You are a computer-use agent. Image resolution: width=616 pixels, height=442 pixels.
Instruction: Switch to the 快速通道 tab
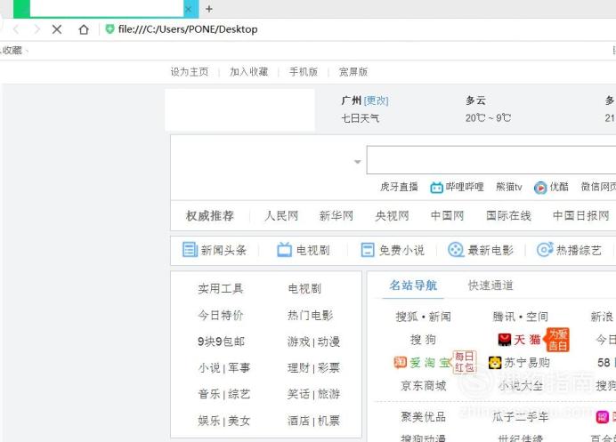click(x=490, y=285)
